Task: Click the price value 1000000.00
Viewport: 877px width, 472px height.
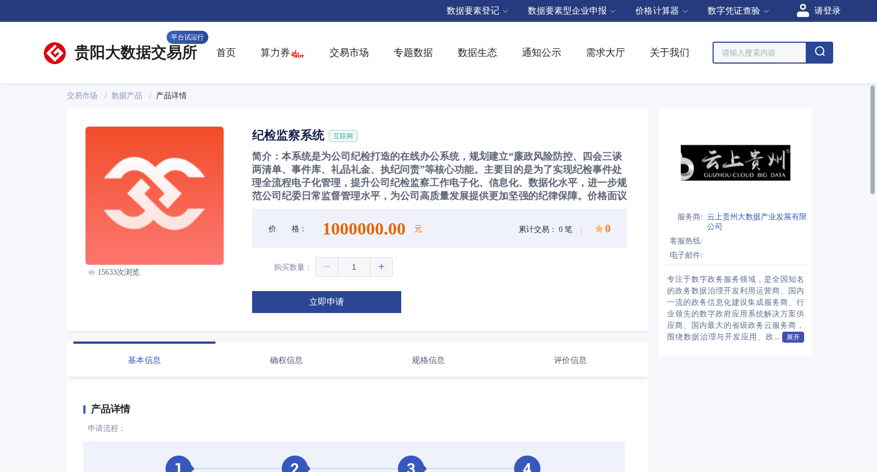Action: 364,229
